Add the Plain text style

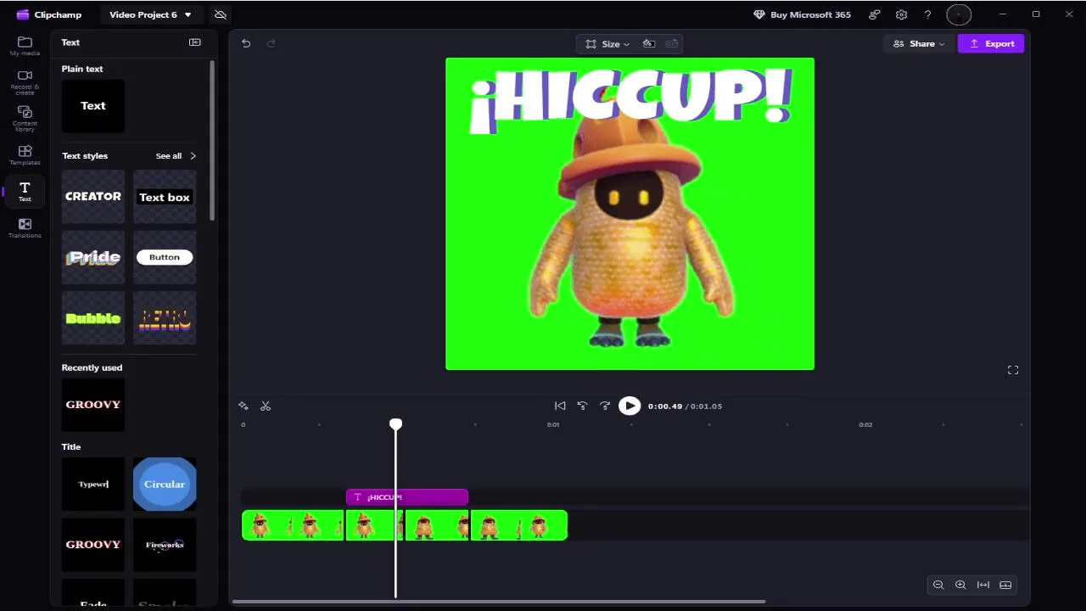click(x=93, y=106)
